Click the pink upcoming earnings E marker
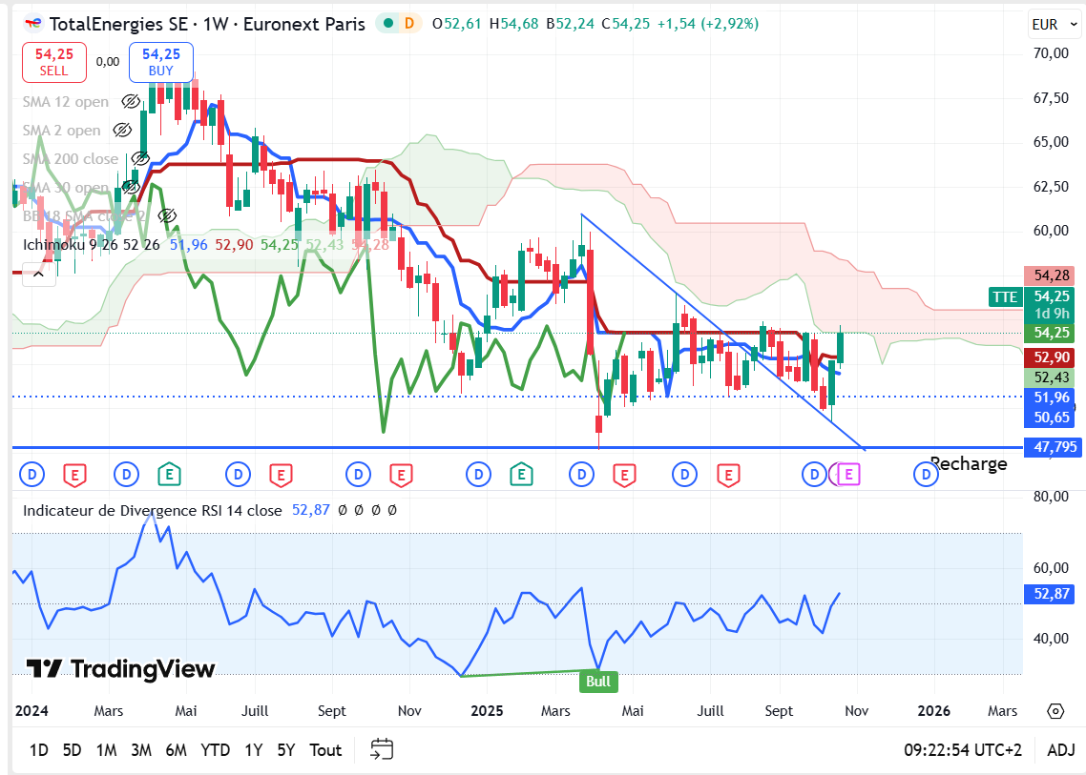This screenshot has width=1086, height=775. click(849, 473)
